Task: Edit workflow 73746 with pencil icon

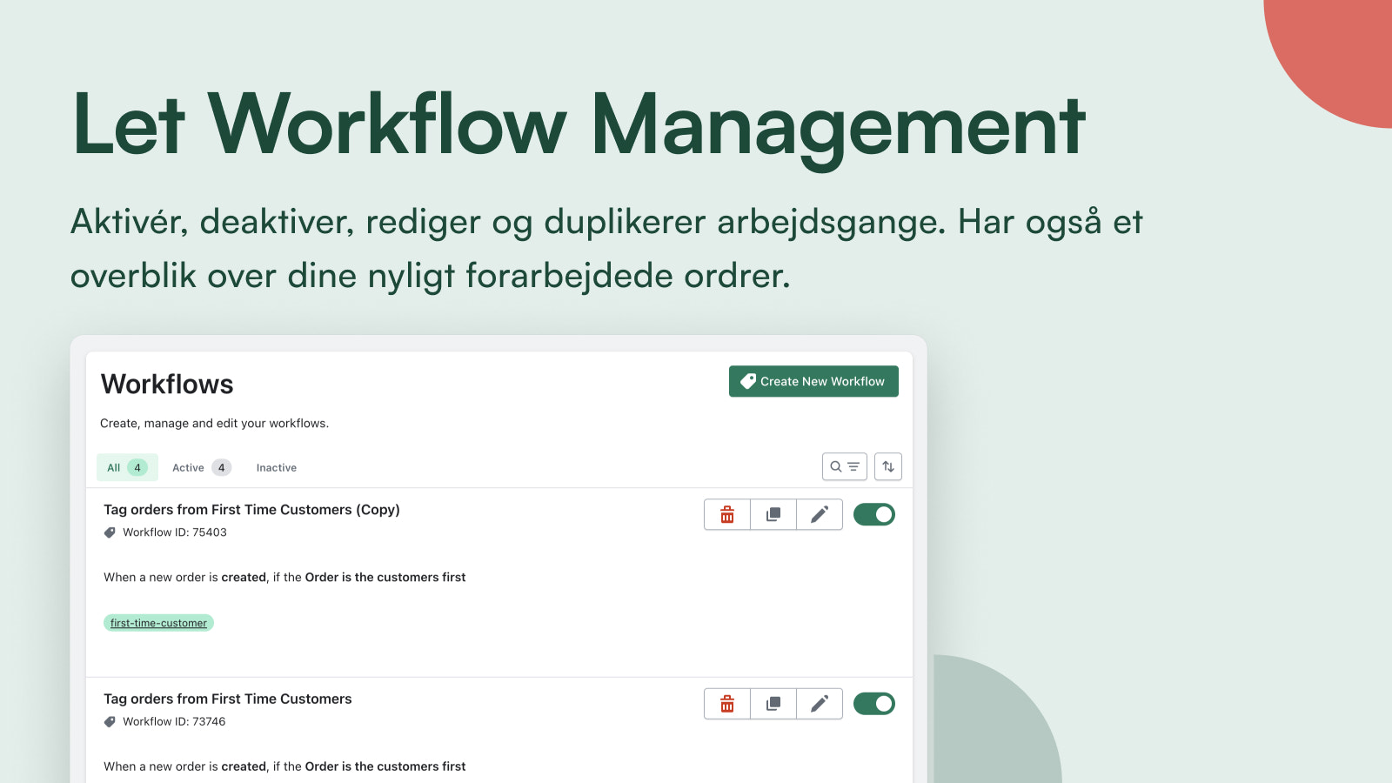Action: click(x=820, y=703)
